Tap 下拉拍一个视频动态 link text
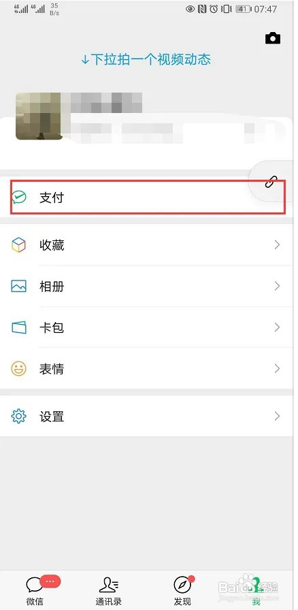Image resolution: width=298 pixels, height=610 pixels. [x=146, y=59]
